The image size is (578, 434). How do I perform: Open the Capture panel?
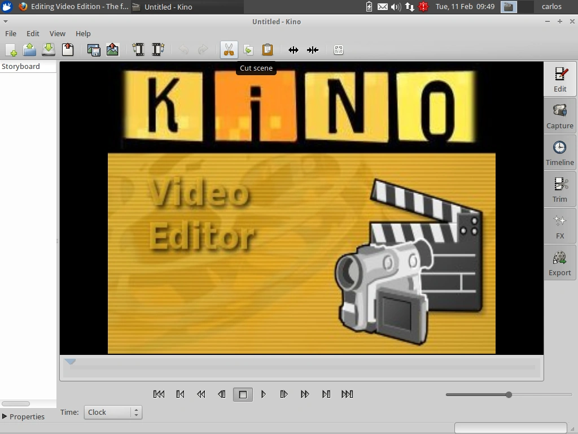click(x=559, y=115)
